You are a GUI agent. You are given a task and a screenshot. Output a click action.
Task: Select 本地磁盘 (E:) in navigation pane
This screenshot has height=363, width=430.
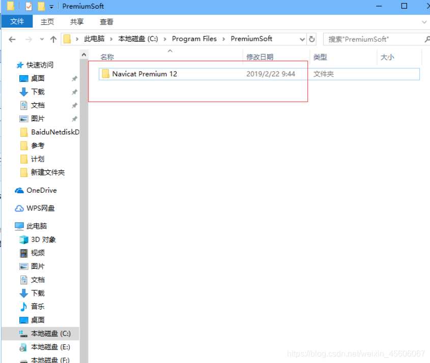pos(50,347)
